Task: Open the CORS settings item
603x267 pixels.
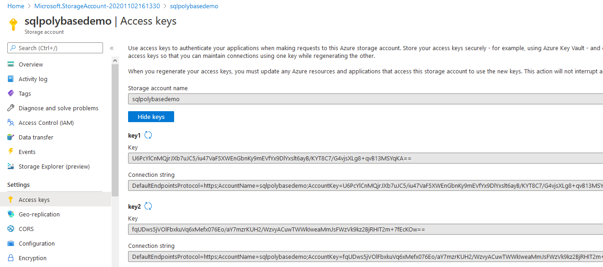Action: 26,229
